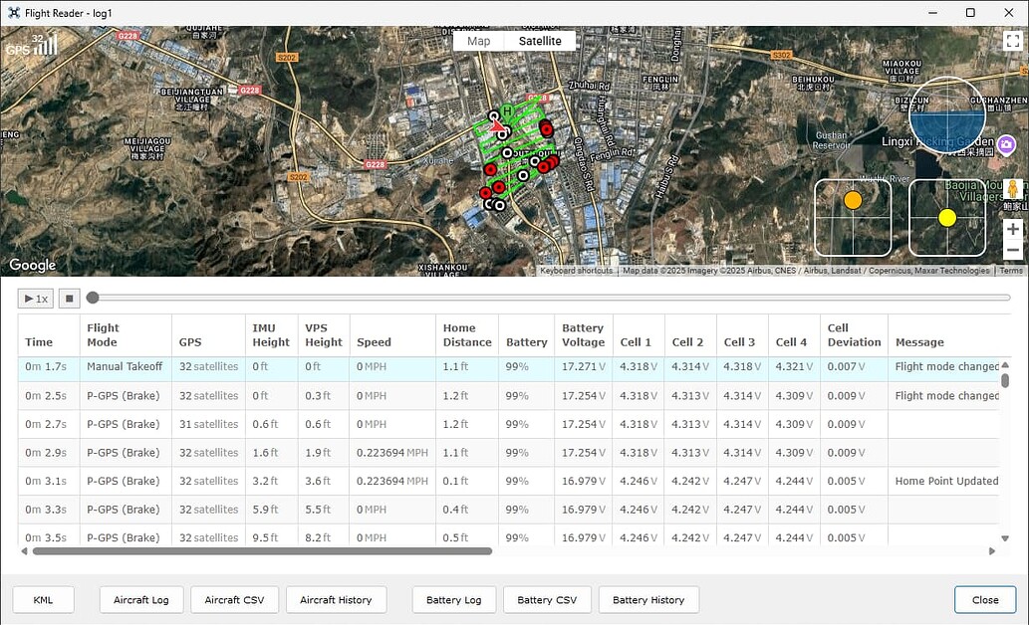Click the table scroll left arrow
This screenshot has width=1029, height=625.
tap(24, 551)
